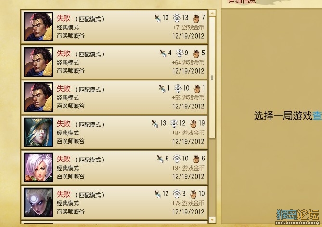Image resolution: width=322 pixels, height=227 pixels.
Task: Click the skull deaths icon showing 13
Action: pos(177,18)
